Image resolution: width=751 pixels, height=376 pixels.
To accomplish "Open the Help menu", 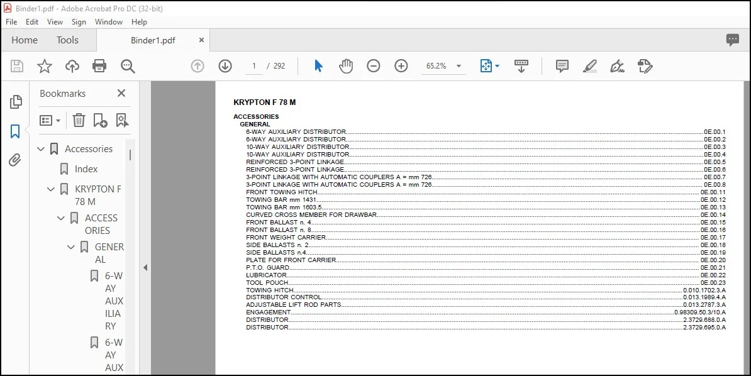I will tap(139, 22).
